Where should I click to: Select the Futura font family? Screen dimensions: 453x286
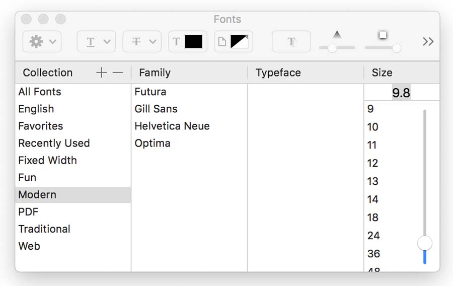coord(150,92)
